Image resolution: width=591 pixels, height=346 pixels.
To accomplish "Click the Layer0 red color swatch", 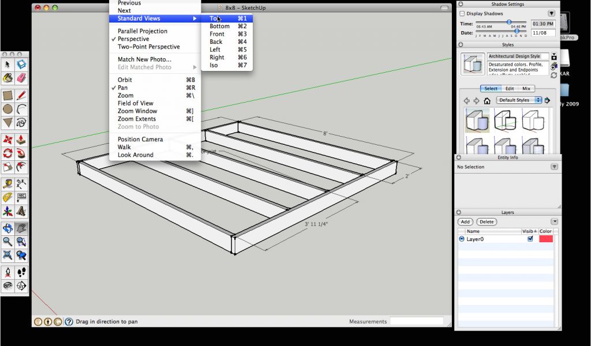I will (x=546, y=239).
